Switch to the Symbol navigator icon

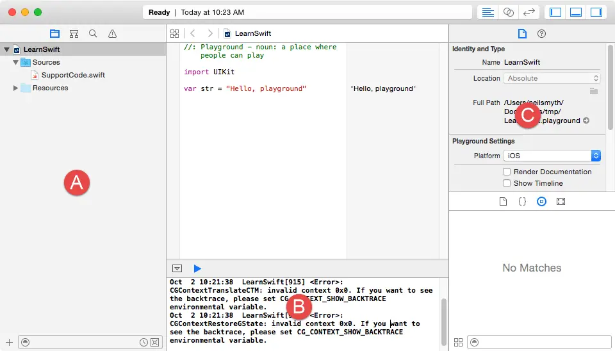(74, 33)
